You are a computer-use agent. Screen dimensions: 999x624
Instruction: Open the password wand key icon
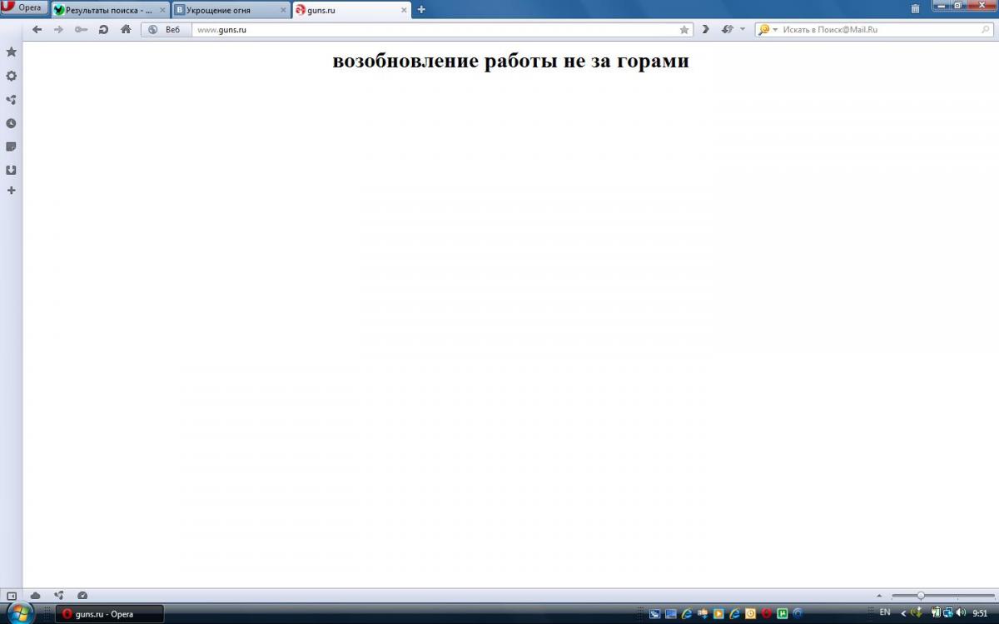[x=81, y=29]
